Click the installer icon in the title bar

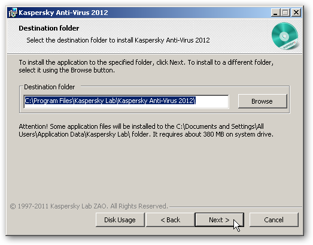13,13
